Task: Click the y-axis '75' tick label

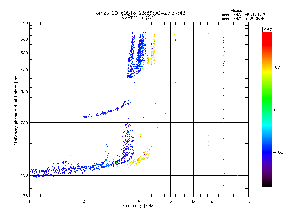Action: (x=26, y=196)
